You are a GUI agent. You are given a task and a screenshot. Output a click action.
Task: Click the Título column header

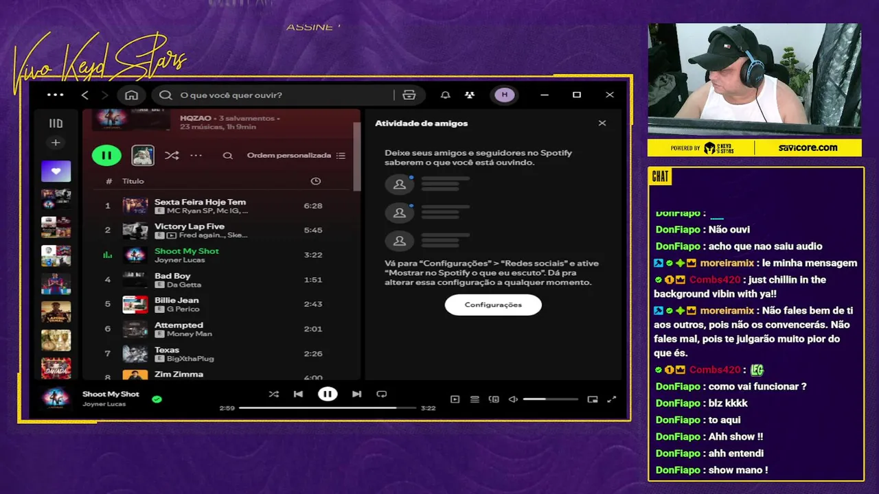click(x=133, y=181)
